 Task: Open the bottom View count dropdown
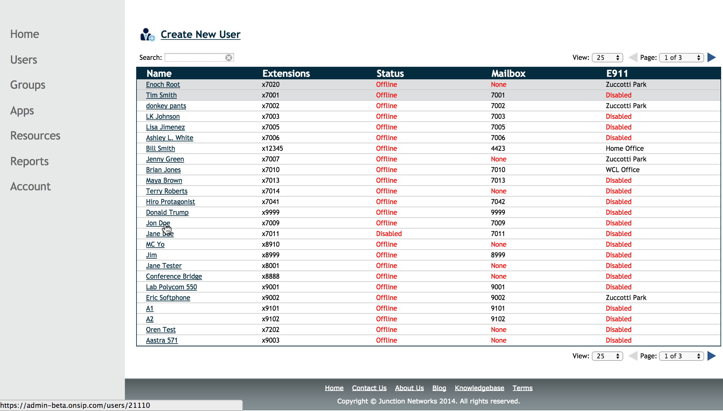(x=608, y=356)
